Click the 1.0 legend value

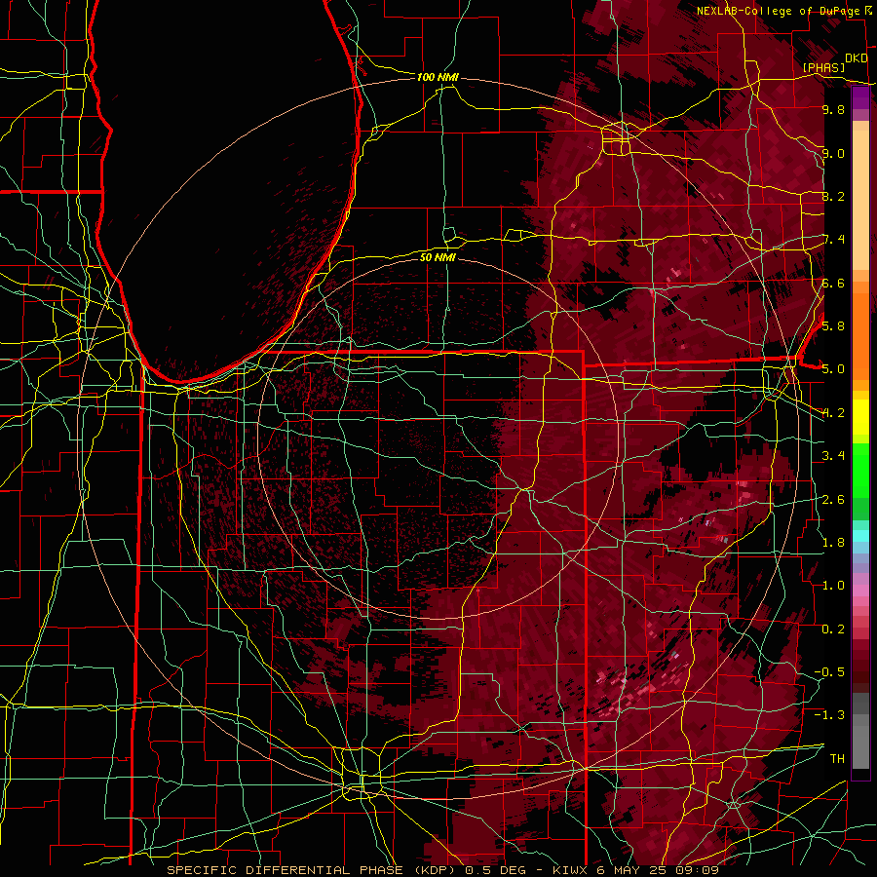coord(833,586)
